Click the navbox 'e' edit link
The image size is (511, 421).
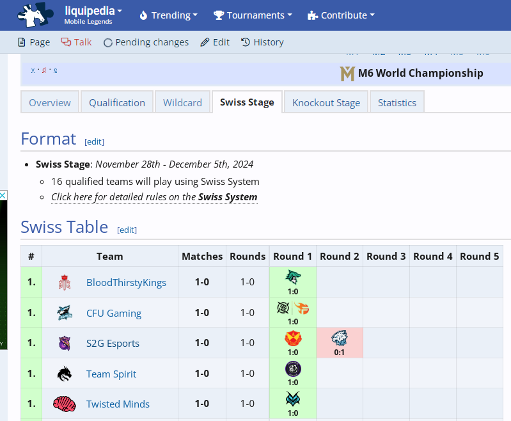tap(56, 70)
